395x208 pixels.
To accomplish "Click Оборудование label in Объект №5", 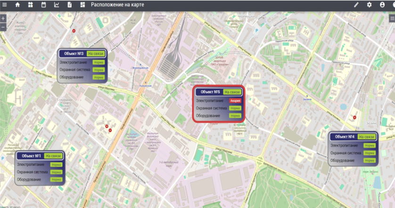I will 208,116.
